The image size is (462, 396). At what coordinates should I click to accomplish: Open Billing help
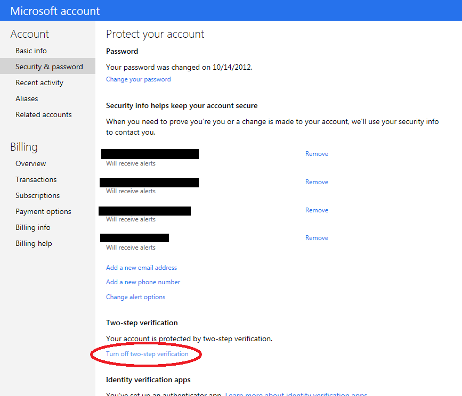pos(34,243)
